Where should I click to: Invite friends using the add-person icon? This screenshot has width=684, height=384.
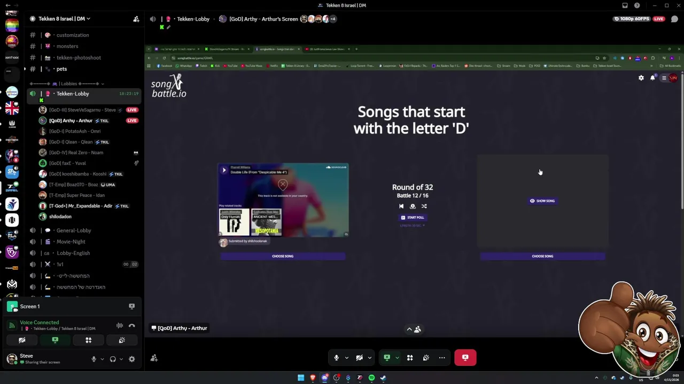[154, 358]
